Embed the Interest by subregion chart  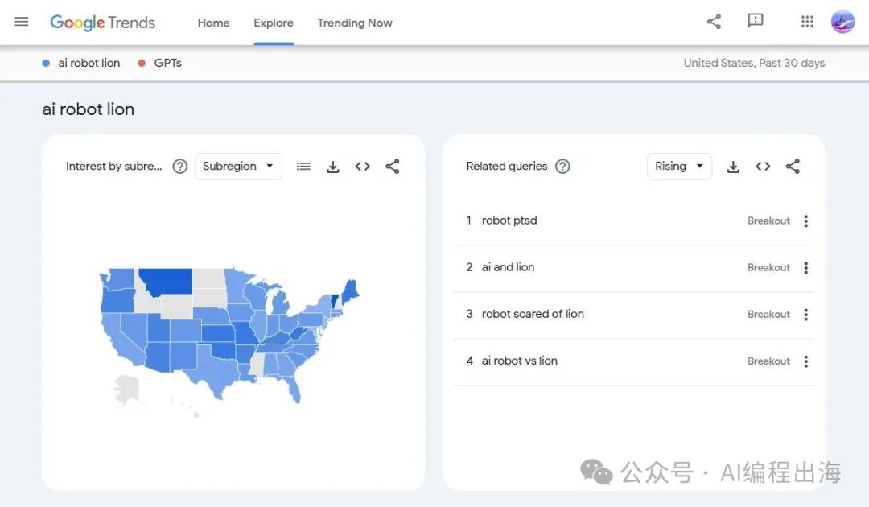coord(363,167)
